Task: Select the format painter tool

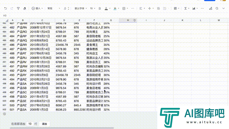Action: pos(18,9)
